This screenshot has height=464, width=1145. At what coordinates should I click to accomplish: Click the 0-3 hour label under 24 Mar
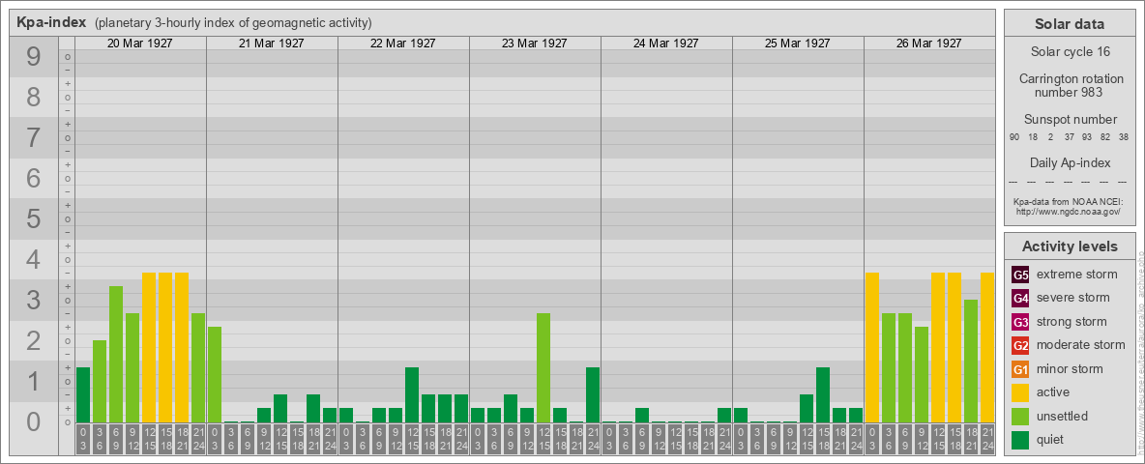609,439
